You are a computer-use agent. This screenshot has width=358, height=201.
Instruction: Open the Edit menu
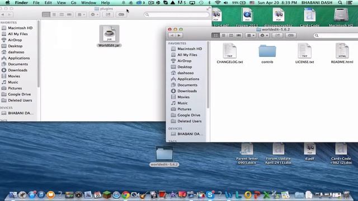point(48,3)
